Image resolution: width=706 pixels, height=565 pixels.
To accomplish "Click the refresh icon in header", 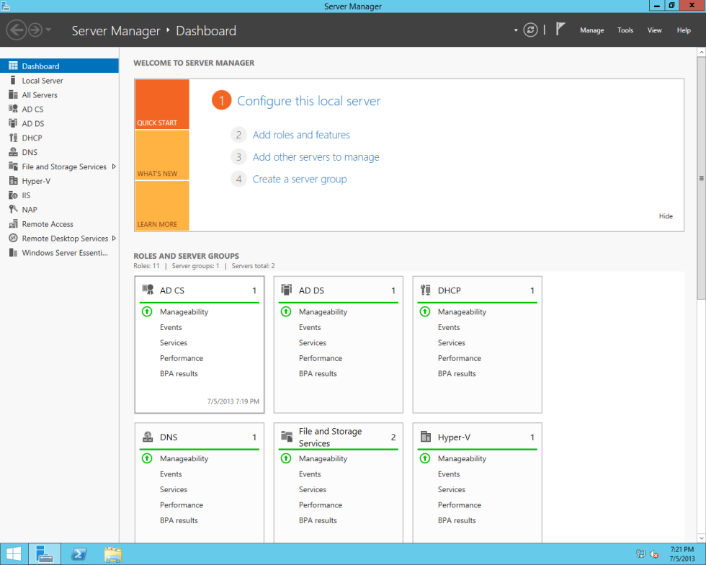I will (530, 30).
